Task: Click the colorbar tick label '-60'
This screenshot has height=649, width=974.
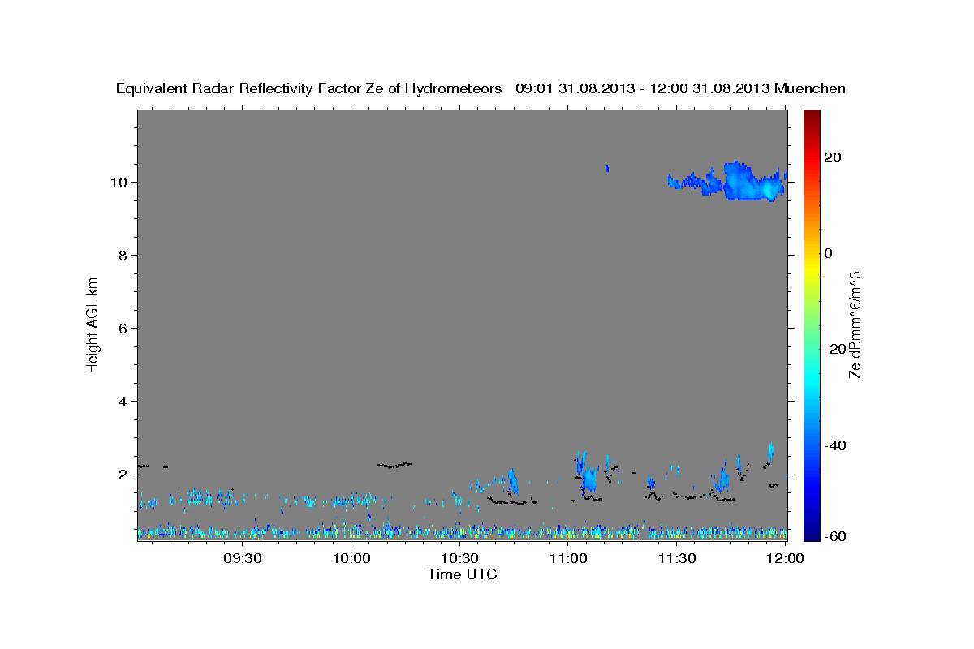Action: 836,537
